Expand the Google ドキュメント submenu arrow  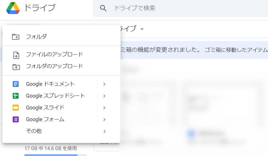pos(104,84)
